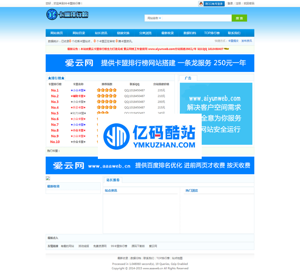Image resolution: width=300 pixels, height=273 pixels.
Task: Click the footer 最新收录 link
Action: 123,258
